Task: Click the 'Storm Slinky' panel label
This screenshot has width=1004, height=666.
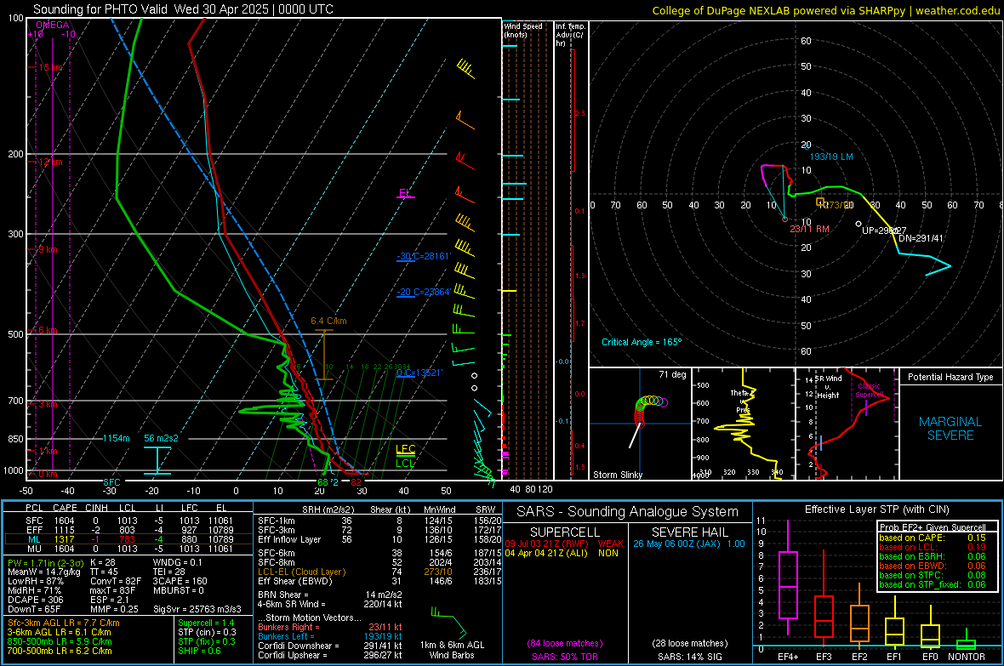Action: pyautogui.click(x=617, y=475)
